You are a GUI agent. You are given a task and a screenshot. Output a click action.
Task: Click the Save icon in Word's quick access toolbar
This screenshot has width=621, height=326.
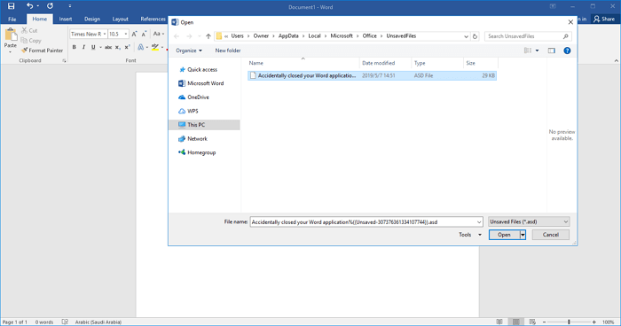[11, 6]
